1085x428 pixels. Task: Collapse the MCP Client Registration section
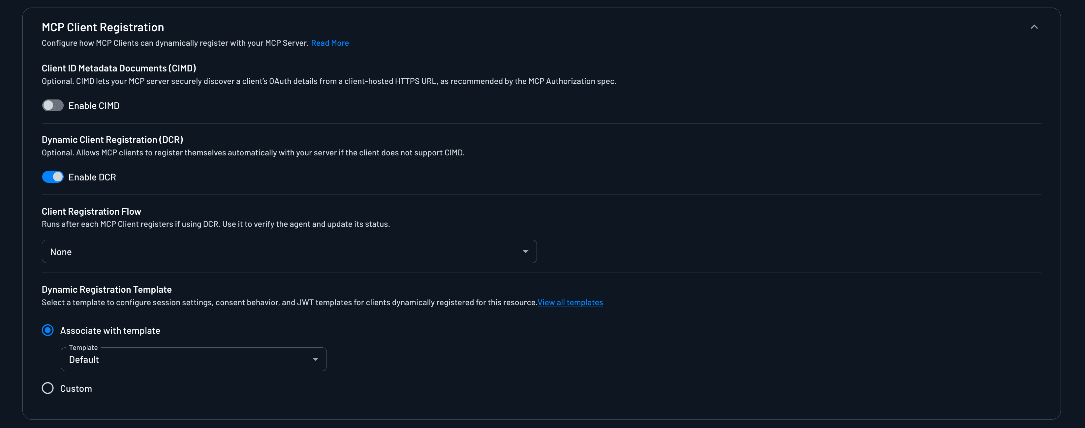[x=1034, y=27]
